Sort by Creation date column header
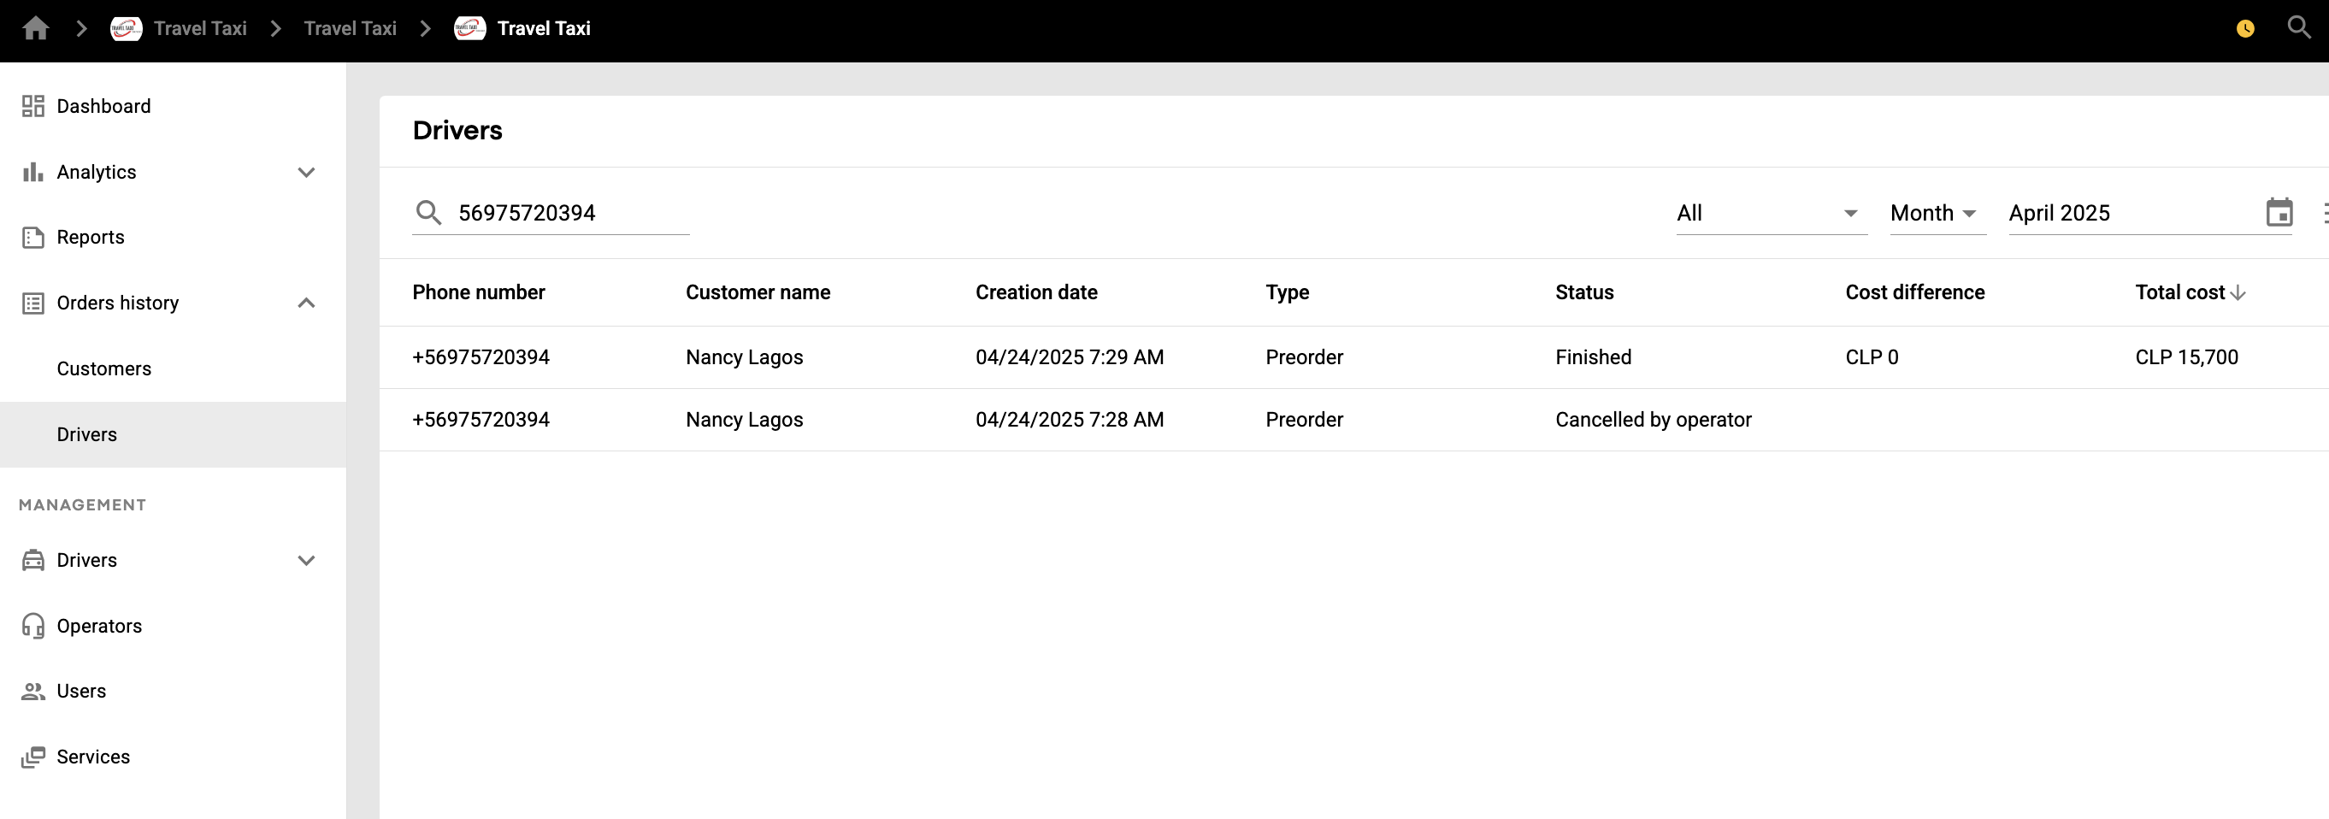The height and width of the screenshot is (819, 2329). [x=1036, y=293]
